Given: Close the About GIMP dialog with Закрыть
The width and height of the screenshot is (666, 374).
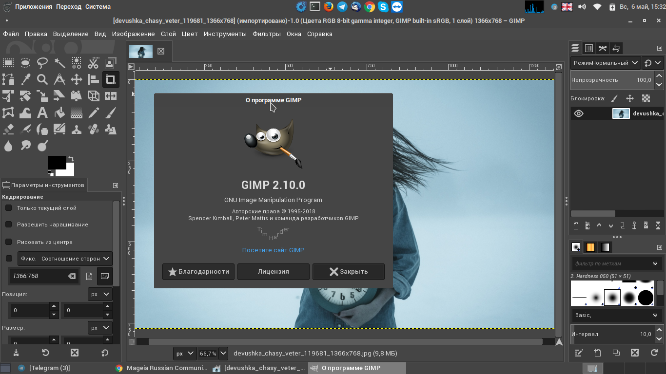Looking at the screenshot, I should click(349, 272).
